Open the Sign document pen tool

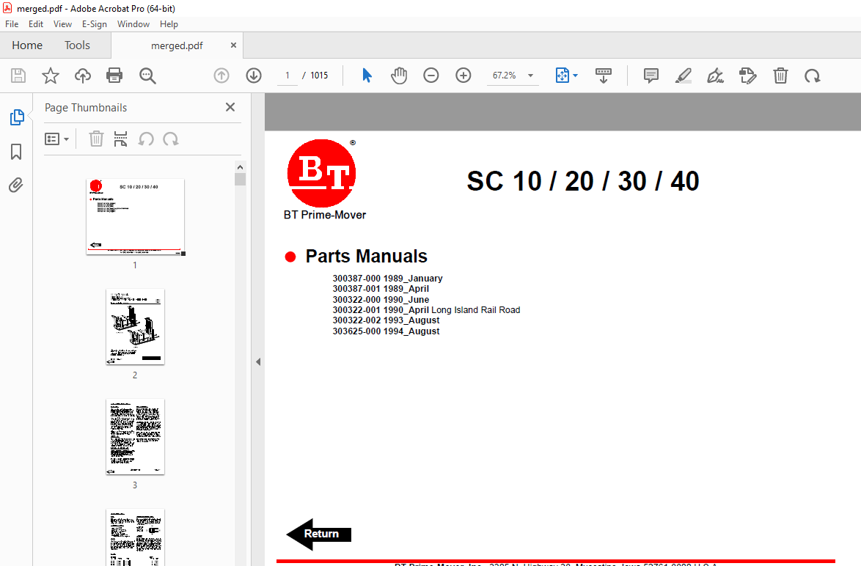click(x=716, y=76)
